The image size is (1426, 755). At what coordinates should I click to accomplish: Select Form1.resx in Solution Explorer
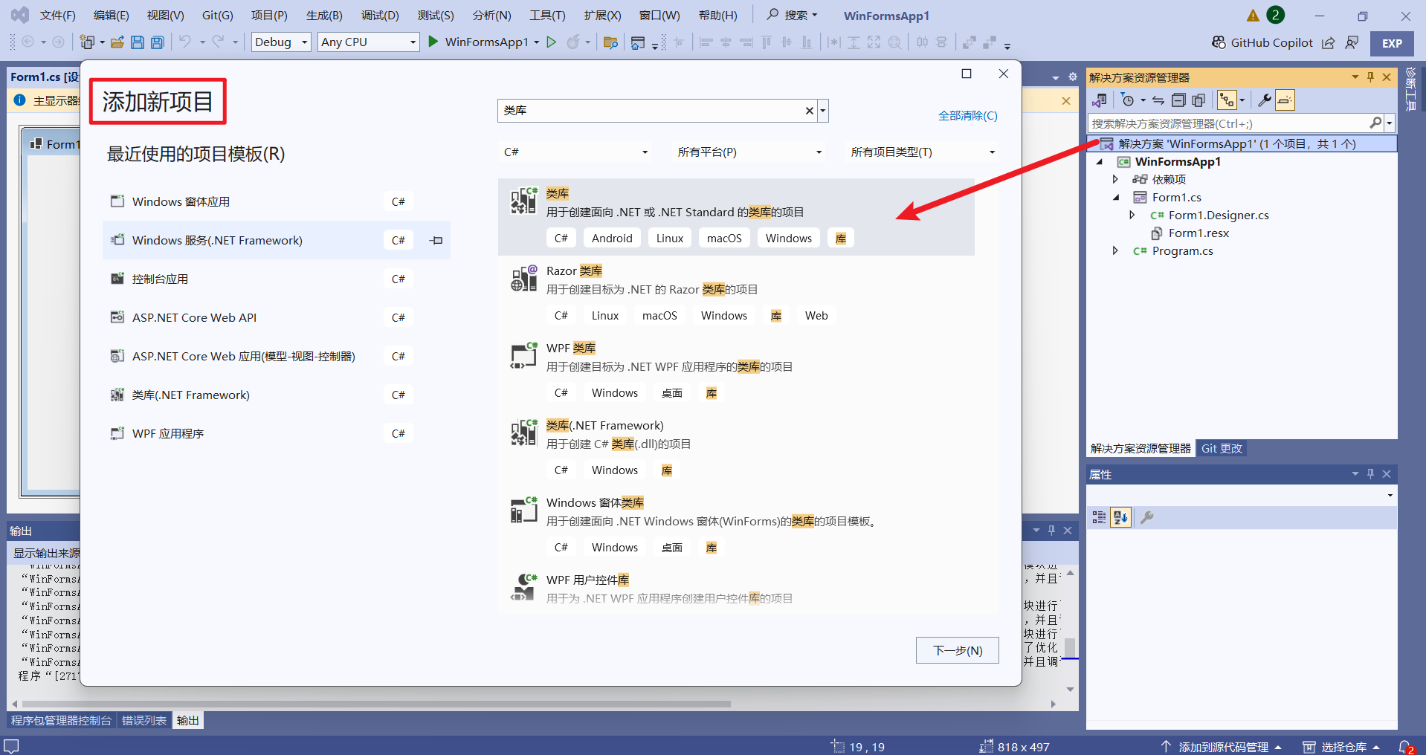click(1198, 233)
